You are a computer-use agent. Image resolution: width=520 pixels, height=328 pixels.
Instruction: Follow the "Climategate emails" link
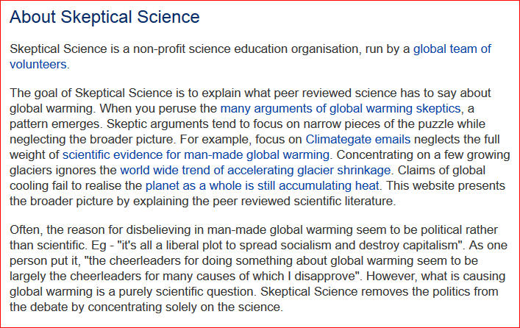358,139
